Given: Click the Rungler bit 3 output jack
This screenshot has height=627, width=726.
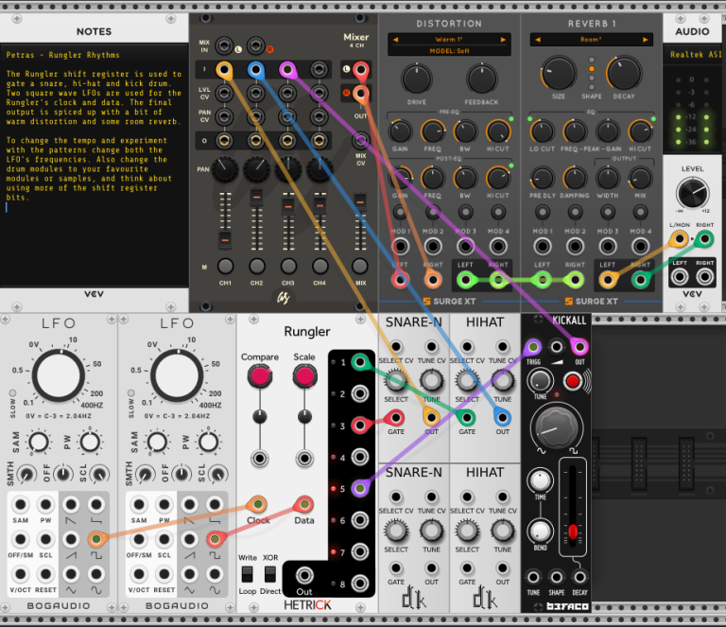Looking at the screenshot, I should 360,426.
